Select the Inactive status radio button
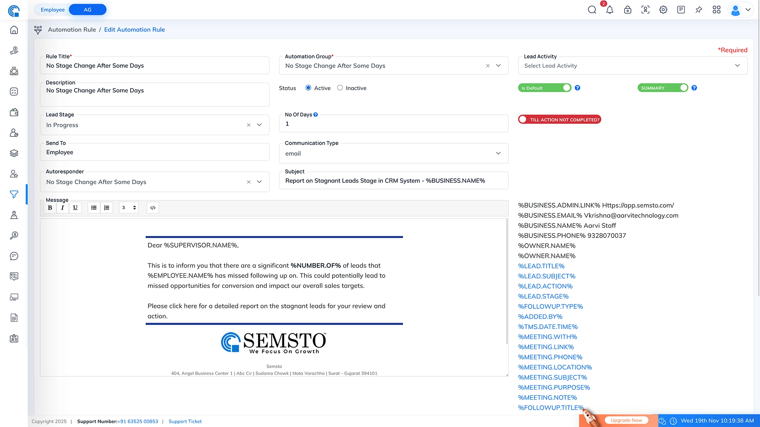 click(340, 88)
